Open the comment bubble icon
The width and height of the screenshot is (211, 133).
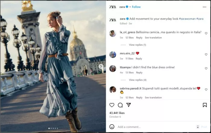tap(120, 105)
